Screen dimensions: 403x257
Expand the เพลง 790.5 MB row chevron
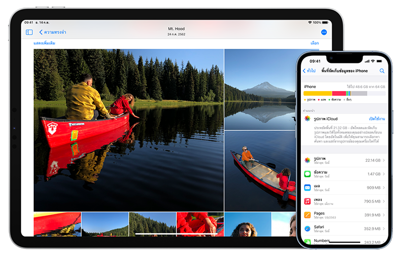click(384, 201)
